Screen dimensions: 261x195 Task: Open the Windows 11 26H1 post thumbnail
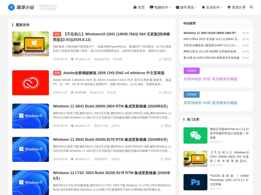[x=31, y=116]
